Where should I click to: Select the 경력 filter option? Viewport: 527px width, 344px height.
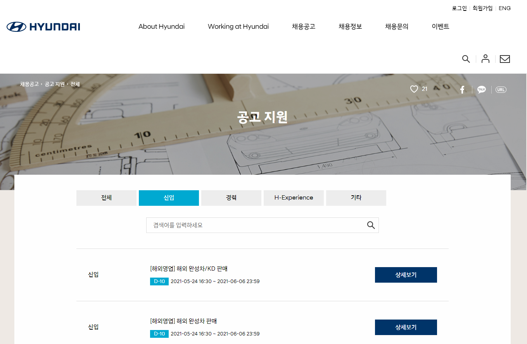(x=231, y=198)
